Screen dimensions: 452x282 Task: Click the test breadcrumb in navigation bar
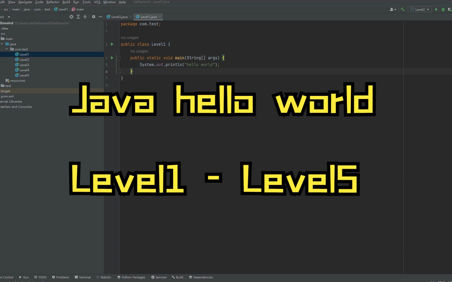pos(47,9)
